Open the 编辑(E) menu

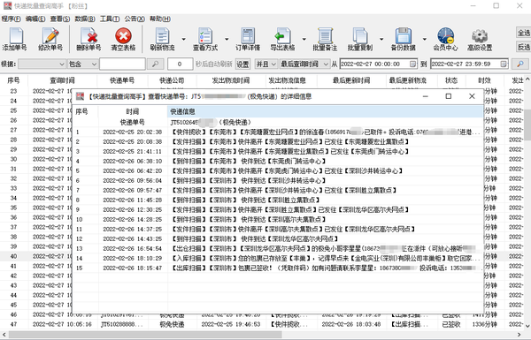pyautogui.click(x=35, y=19)
